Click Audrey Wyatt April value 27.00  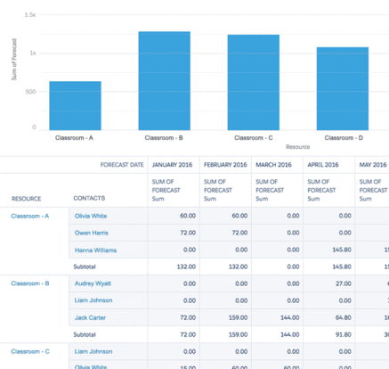point(344,283)
